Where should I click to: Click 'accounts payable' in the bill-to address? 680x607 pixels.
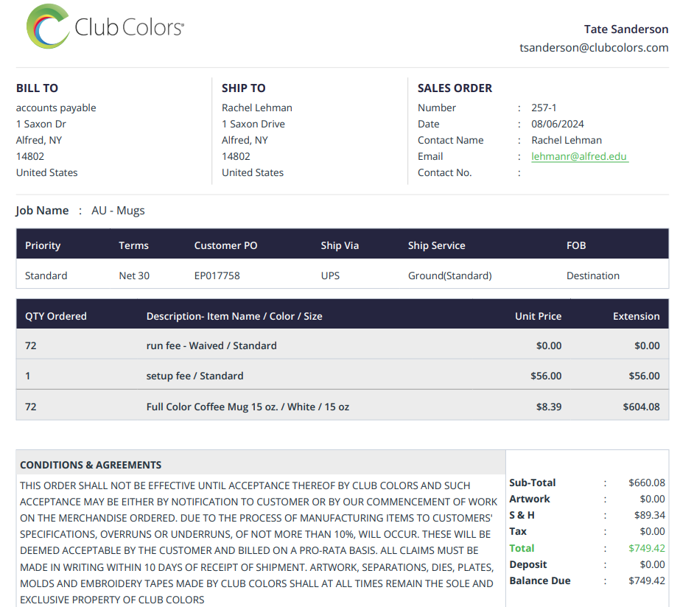point(56,108)
